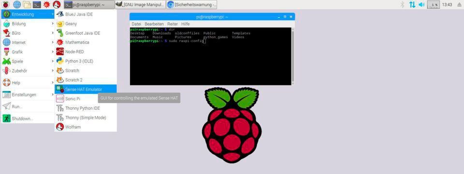Image resolution: width=464 pixels, height=174 pixels.
Task: Open the Entwicklung menu category
Action: coord(28,14)
